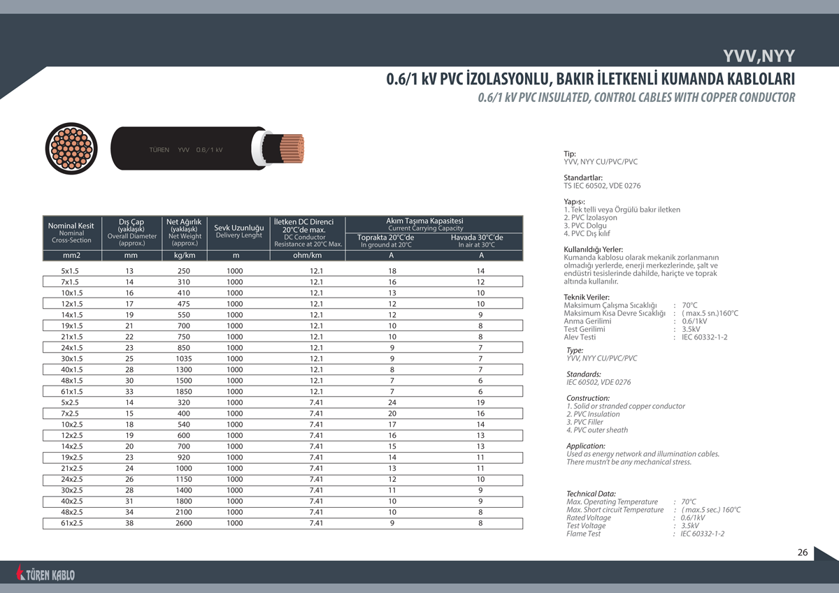Click the Sevk Uzunluğu column header
The image size is (839, 593).
[238, 230]
